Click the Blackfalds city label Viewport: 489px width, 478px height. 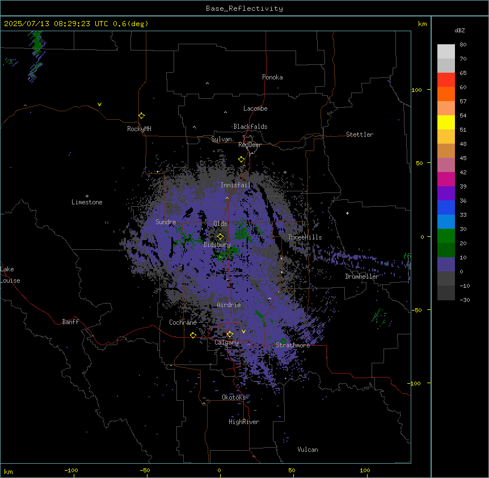pos(250,127)
